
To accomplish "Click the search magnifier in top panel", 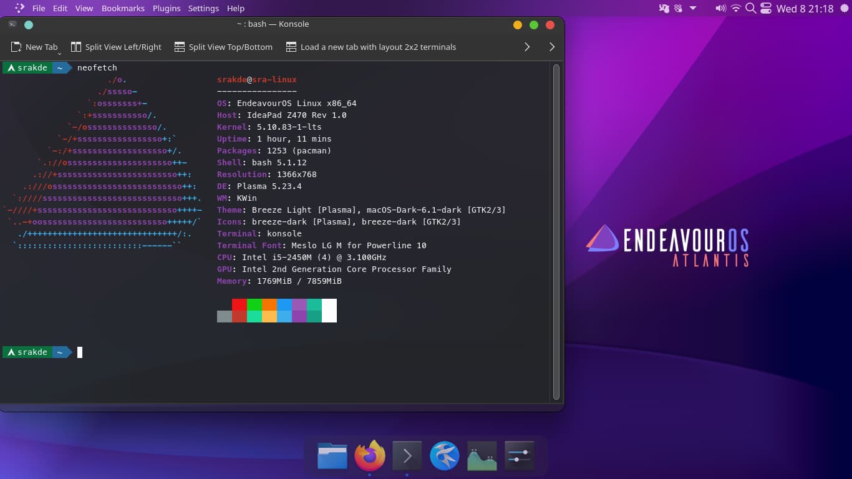I will [x=751, y=8].
